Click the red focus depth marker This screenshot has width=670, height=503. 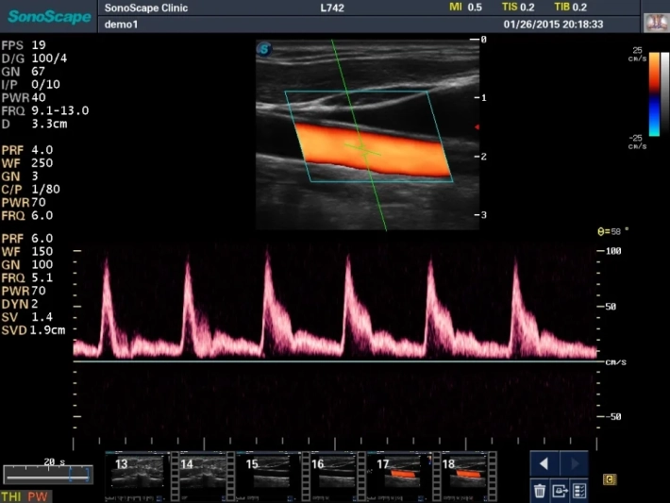(478, 126)
